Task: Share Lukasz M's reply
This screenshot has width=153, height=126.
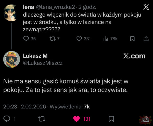Action: point(146,119)
